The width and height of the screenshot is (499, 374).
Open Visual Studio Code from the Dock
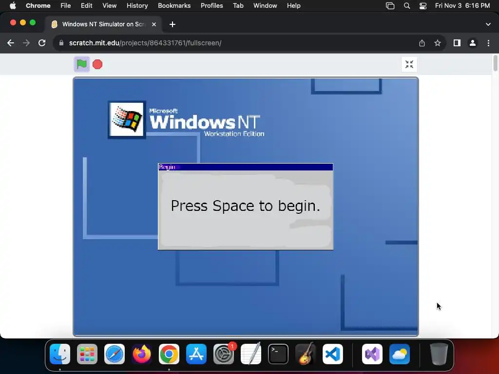coord(332,354)
